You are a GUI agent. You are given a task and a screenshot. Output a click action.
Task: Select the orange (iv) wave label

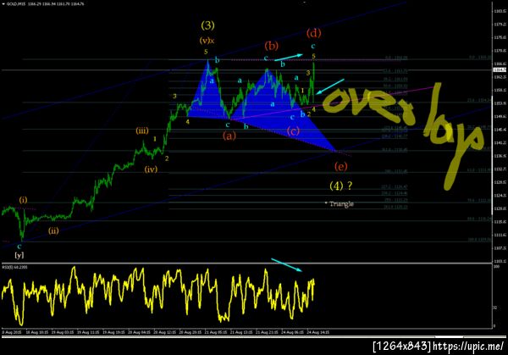pos(151,169)
